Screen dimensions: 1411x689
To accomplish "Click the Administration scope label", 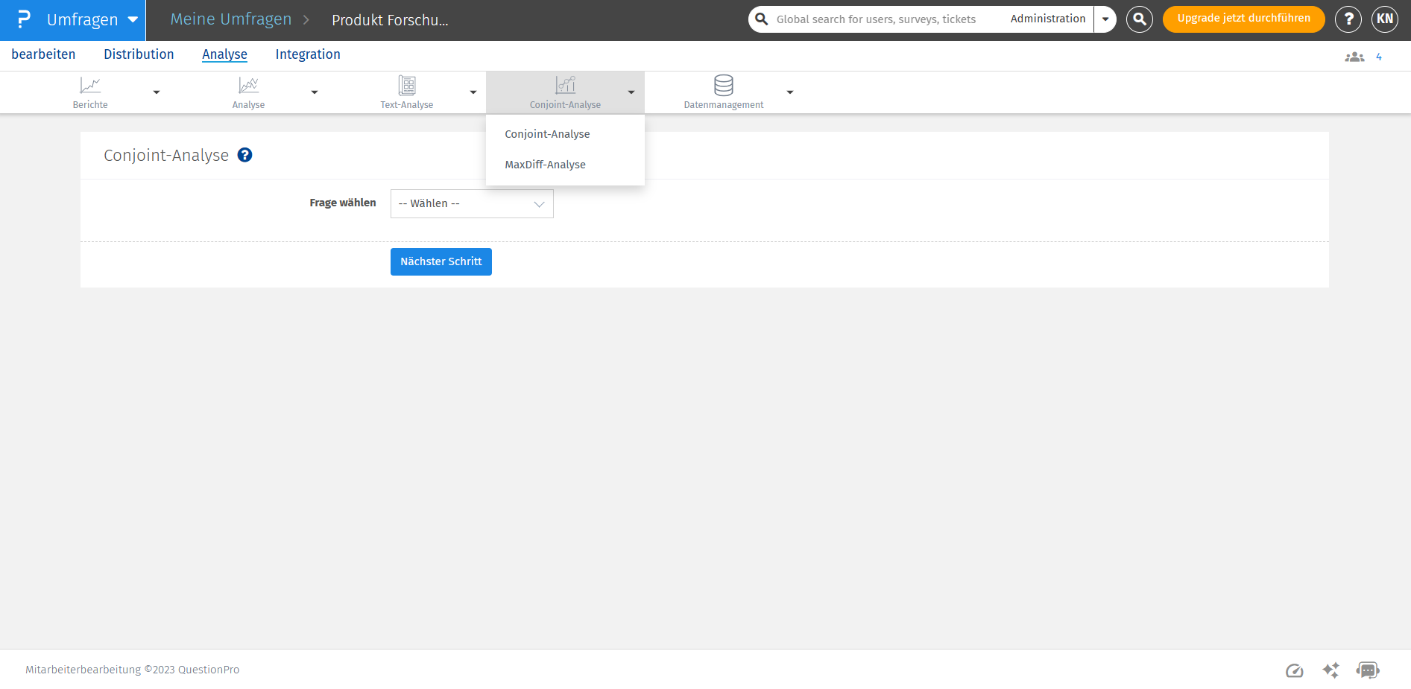I will point(1048,19).
